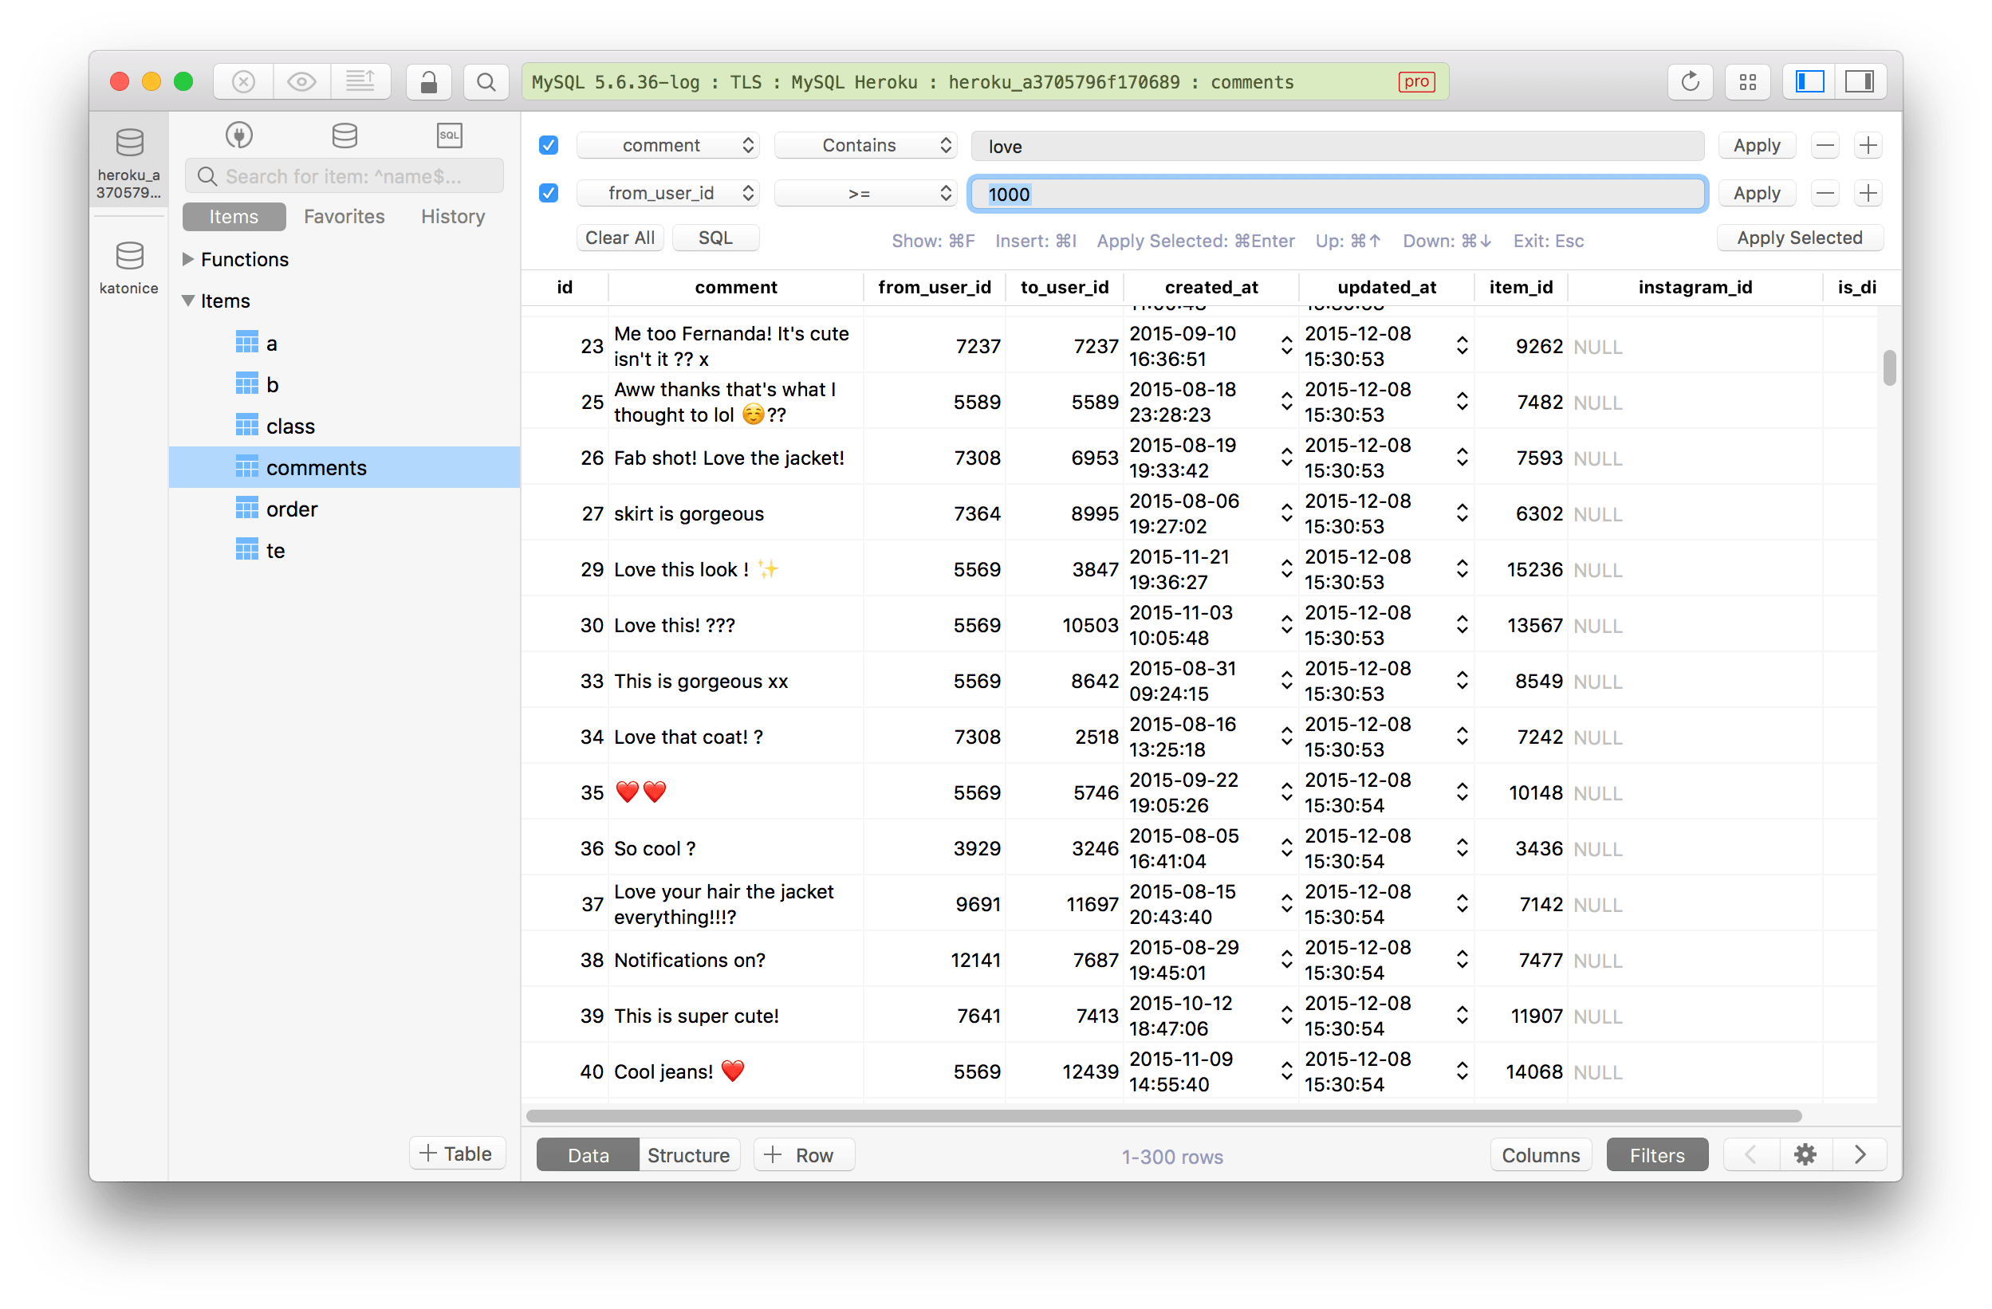Click the Clear All button
Screen dimensions: 1992x1309
pos(620,238)
